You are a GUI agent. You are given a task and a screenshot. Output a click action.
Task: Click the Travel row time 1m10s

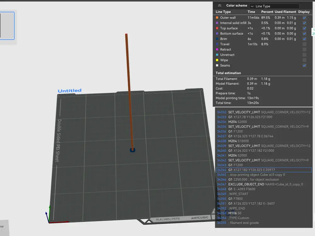click(x=252, y=44)
